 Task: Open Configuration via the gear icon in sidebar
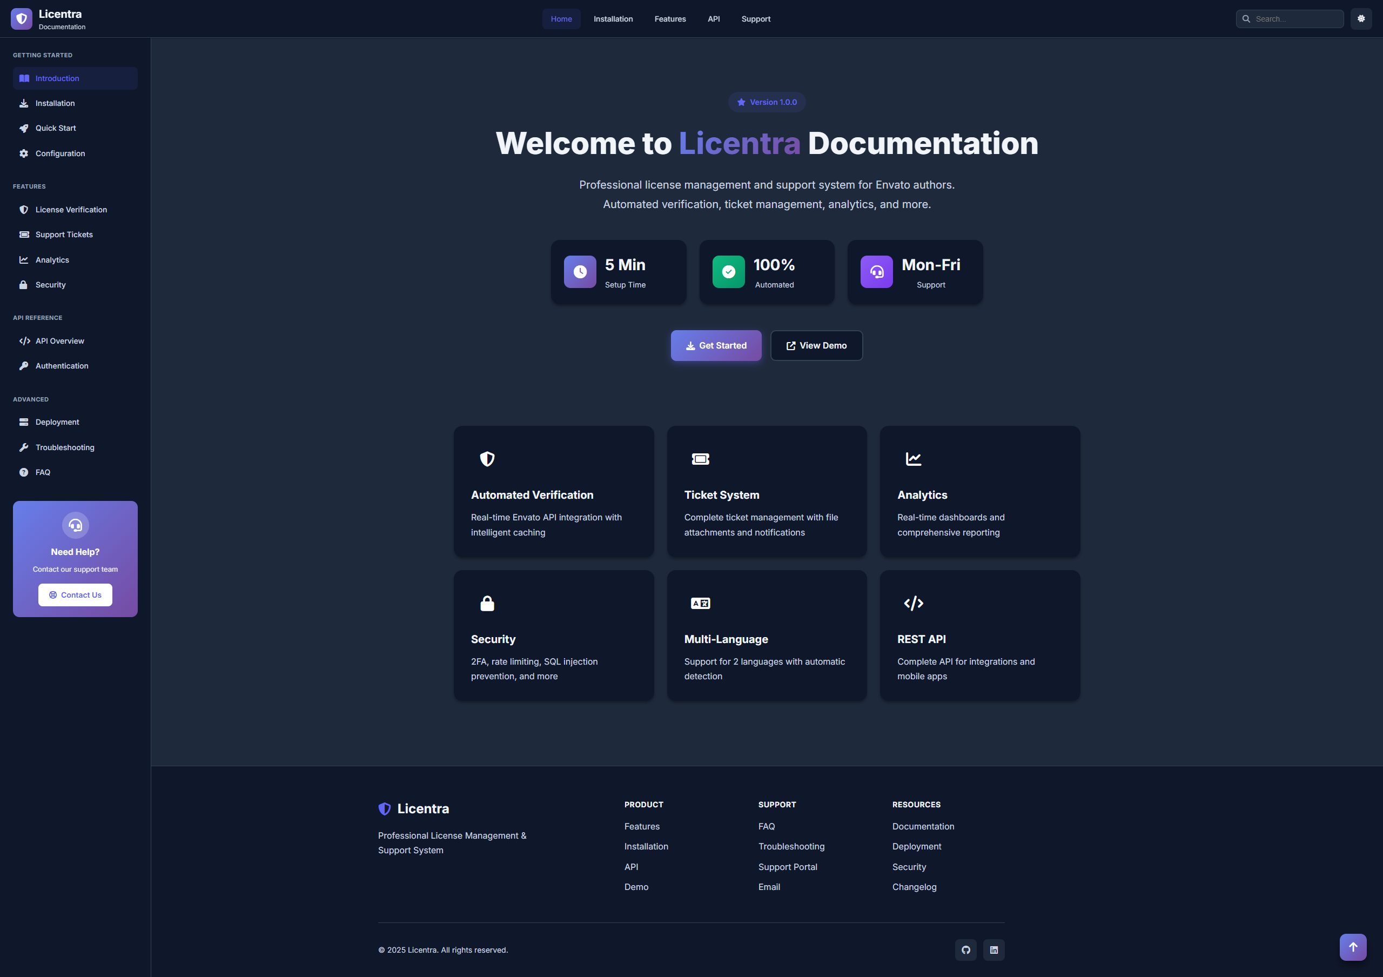[x=23, y=153]
